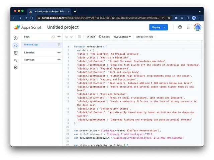Open the Triggers alarm clock icon
The height and width of the screenshot is (160, 214).
coord(16,53)
